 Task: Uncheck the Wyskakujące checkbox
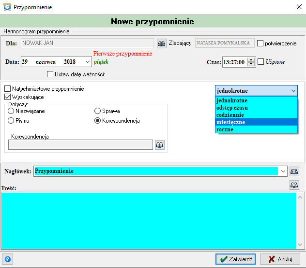7,97
